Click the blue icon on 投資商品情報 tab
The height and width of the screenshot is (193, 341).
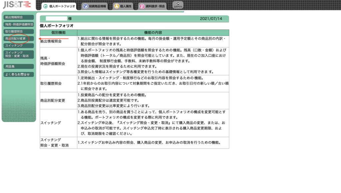click(x=85, y=6)
